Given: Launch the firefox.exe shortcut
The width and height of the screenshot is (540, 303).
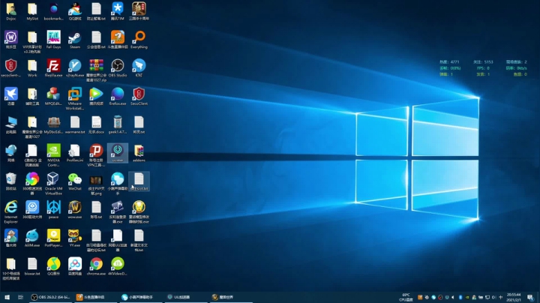Looking at the screenshot, I should tap(118, 96).
